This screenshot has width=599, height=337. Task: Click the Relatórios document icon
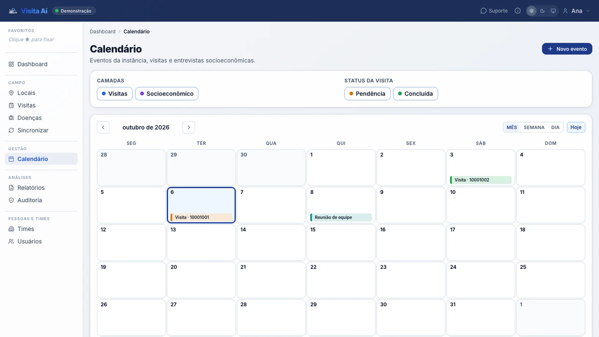click(11, 188)
